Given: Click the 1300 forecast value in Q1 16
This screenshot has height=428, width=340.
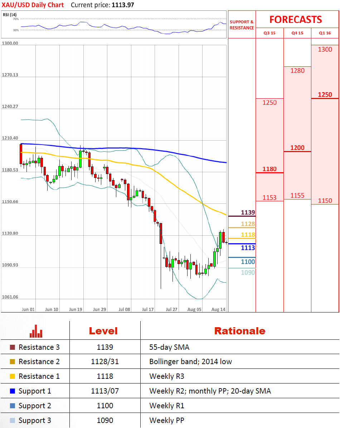Looking at the screenshot, I should [325, 50].
